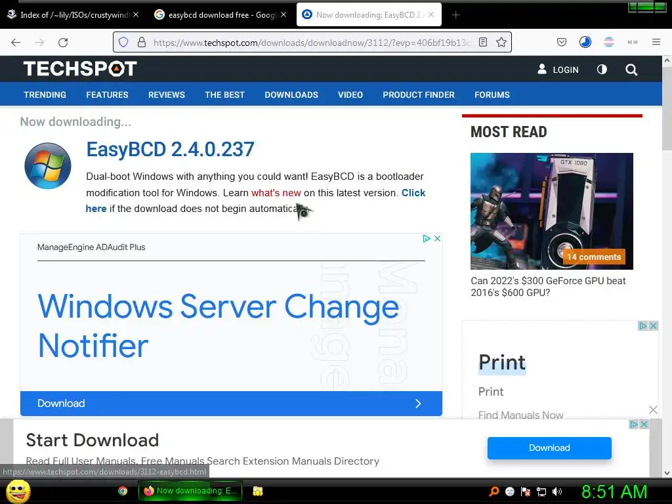Switch to the Index of /~lily/ISOs tab
Viewport: 672px width, 504px height.
tap(73, 15)
